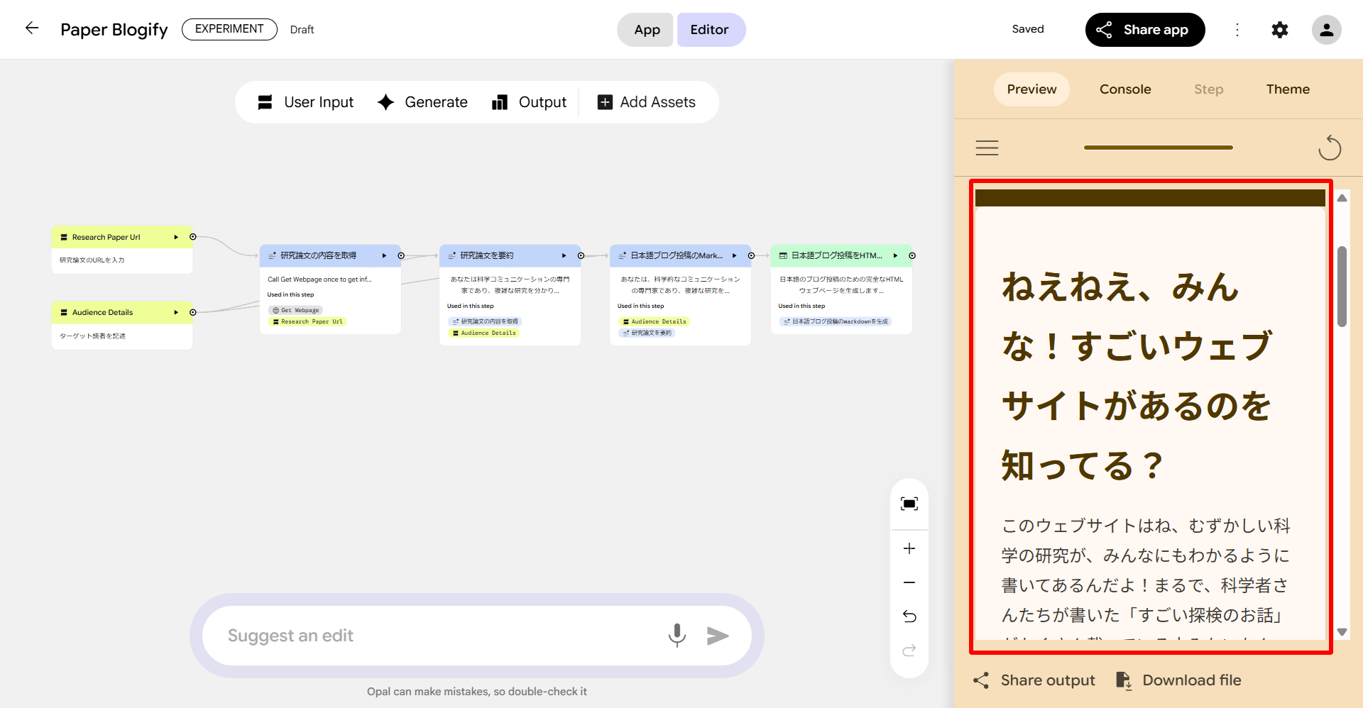This screenshot has width=1363, height=708.
Task: Click the Share app button
Action: [1144, 30]
